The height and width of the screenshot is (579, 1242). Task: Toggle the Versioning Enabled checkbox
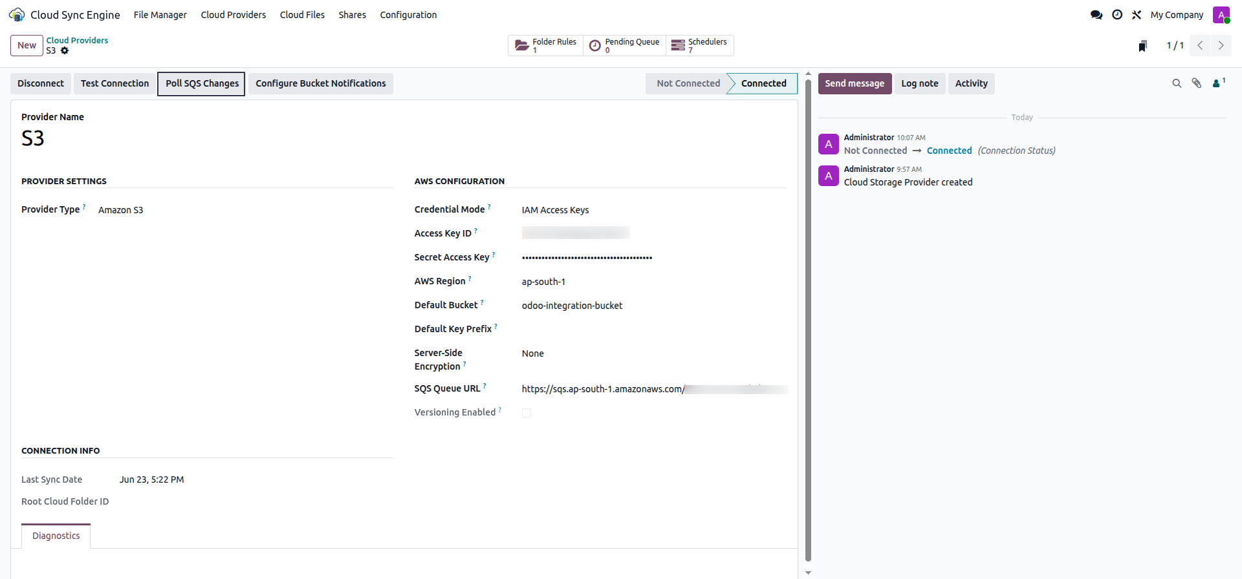527,413
